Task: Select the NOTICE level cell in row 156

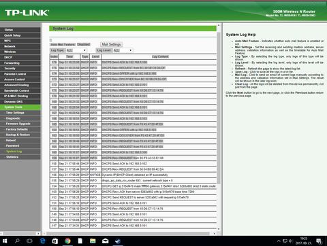Action: coord(95,175)
